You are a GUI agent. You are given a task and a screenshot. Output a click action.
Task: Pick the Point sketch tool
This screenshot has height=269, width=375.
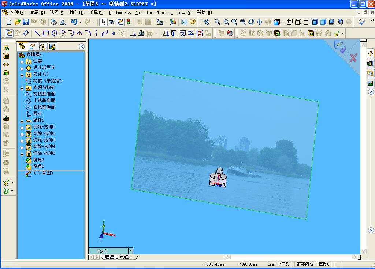113,33
